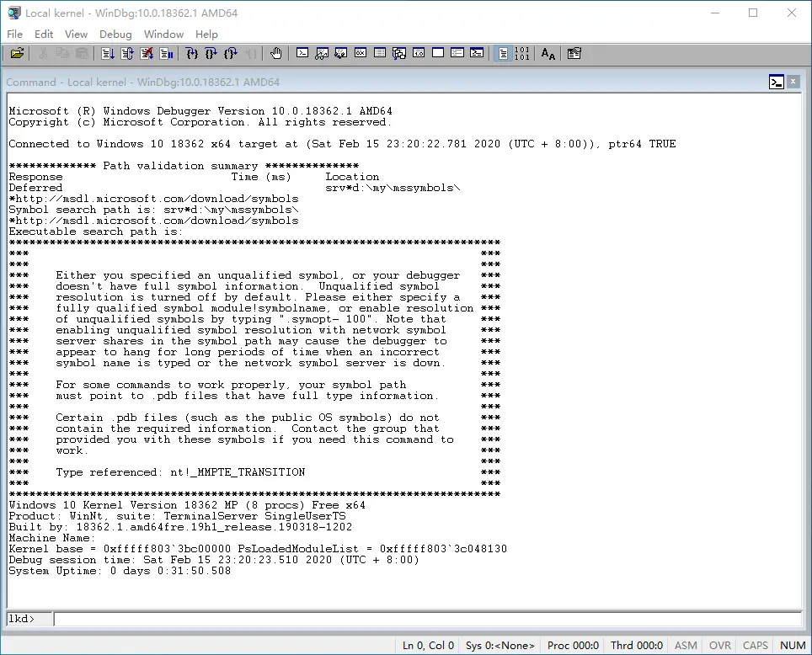This screenshot has width=812, height=655.
Task: Click the Proc 000:0 status entry
Action: [573, 645]
